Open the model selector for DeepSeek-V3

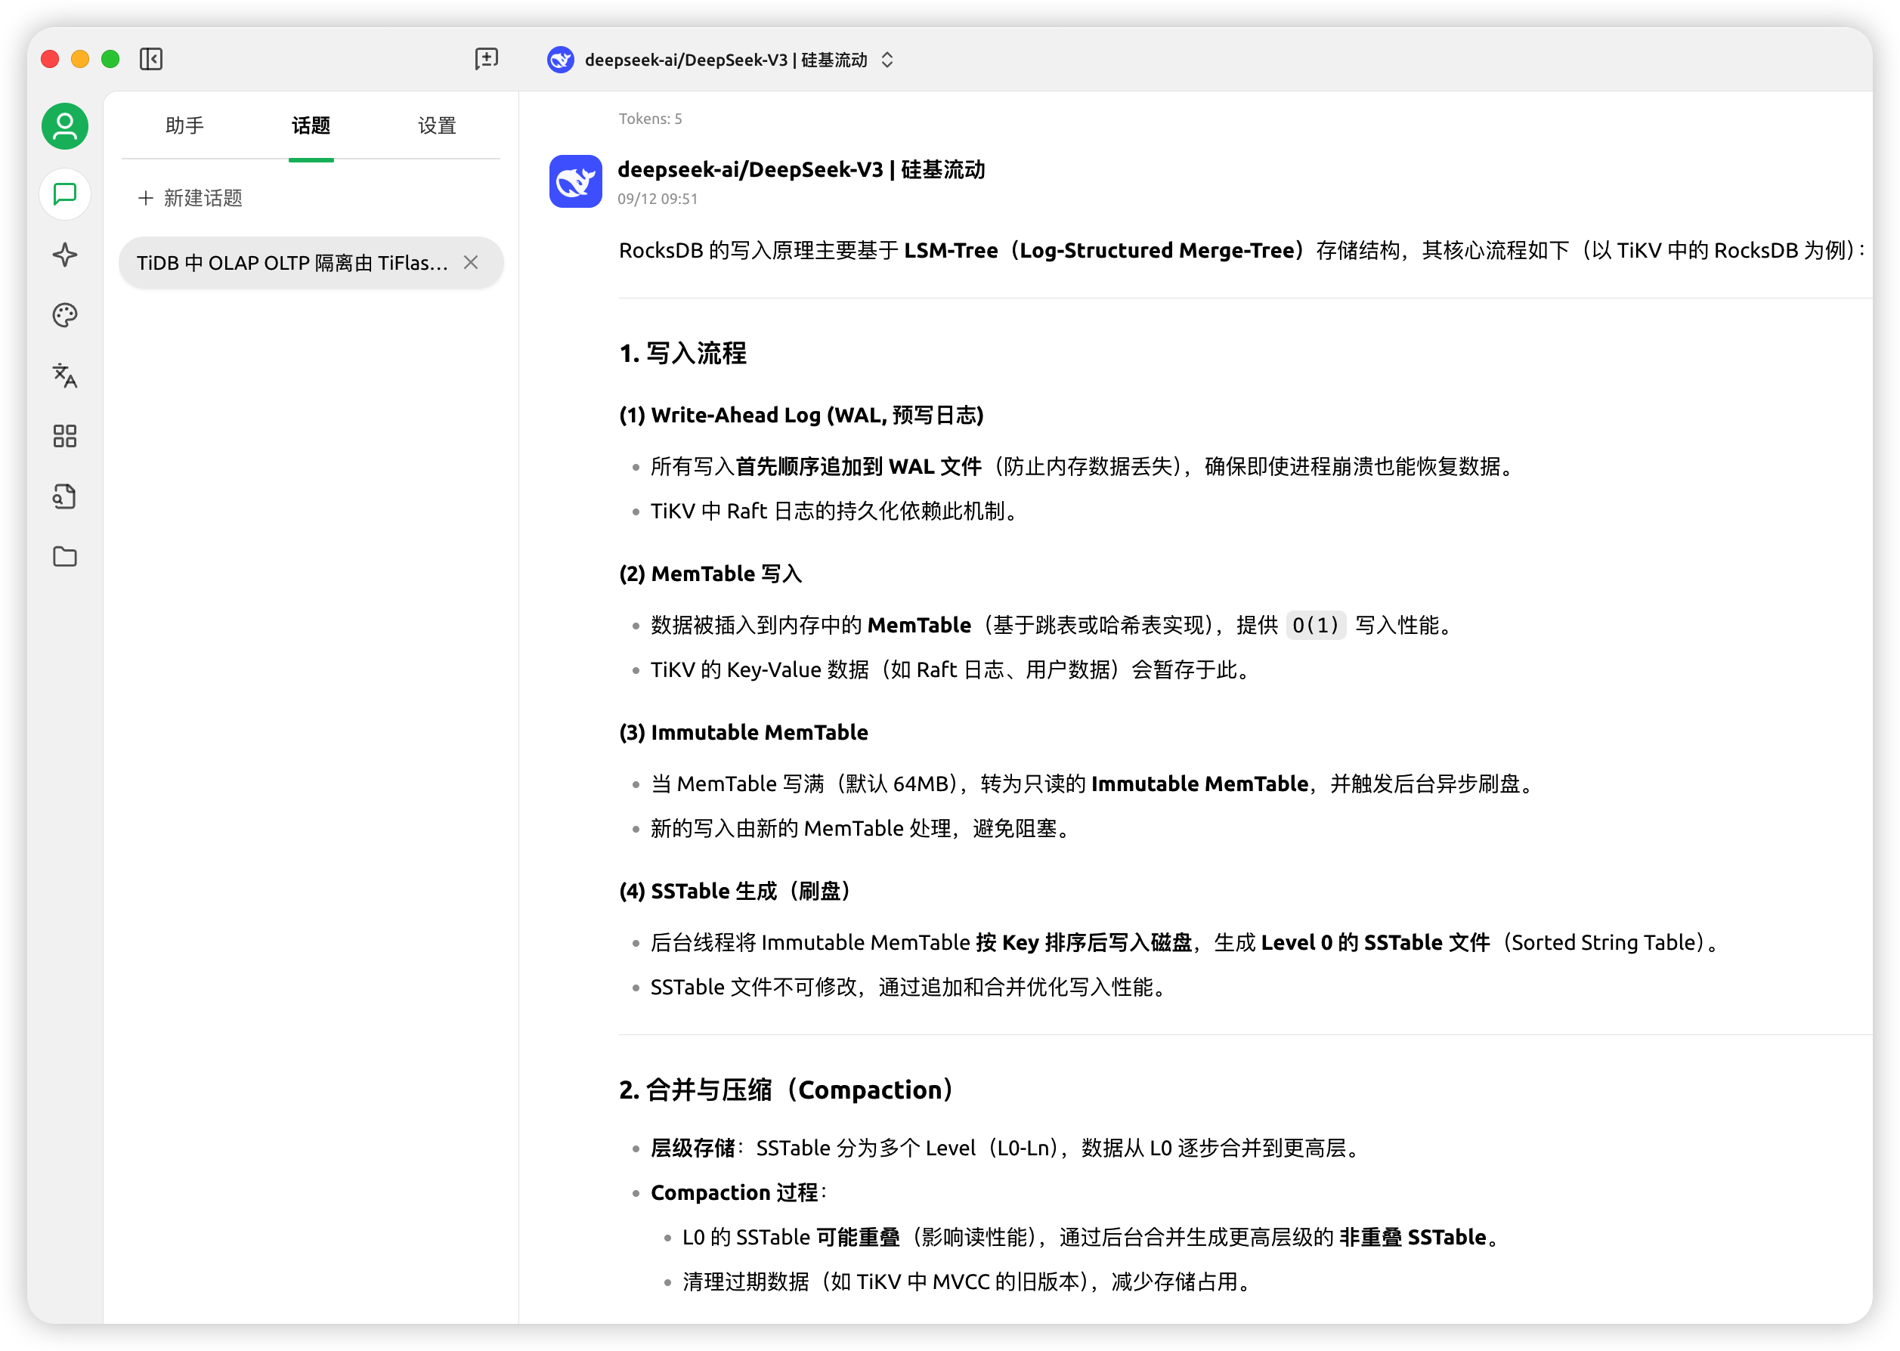(720, 59)
